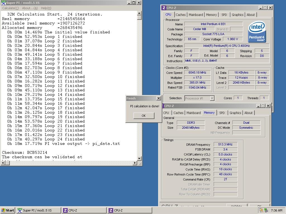Image resolution: width=286 pixels, height=214 pixels.
Task: Expand the Processor #1 selection dropdown
Action: [212, 98]
